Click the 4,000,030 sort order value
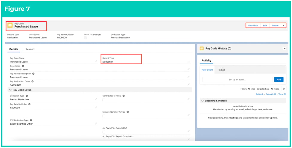Image resolution: width=292 pixels, height=148 pixels. coord(15,85)
